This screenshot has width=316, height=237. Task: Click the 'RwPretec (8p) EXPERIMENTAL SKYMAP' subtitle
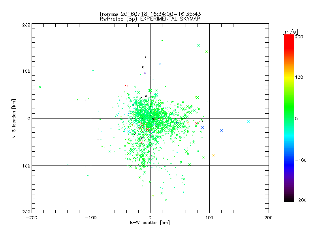pyautogui.click(x=150, y=19)
